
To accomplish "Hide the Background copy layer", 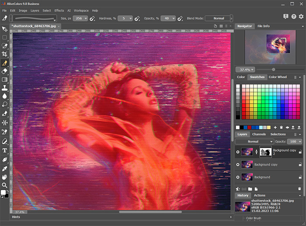I will (x=238, y=164).
